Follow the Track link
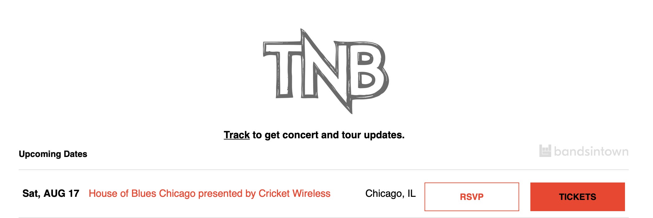This screenshot has width=653, height=218. point(237,135)
